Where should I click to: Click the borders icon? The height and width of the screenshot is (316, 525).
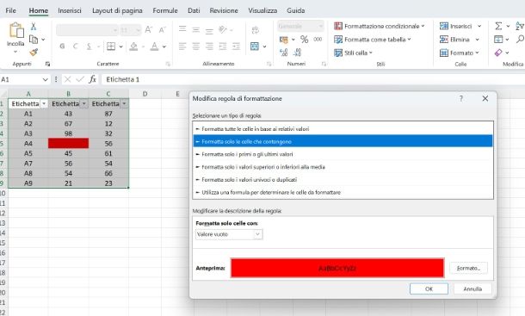coord(111,46)
